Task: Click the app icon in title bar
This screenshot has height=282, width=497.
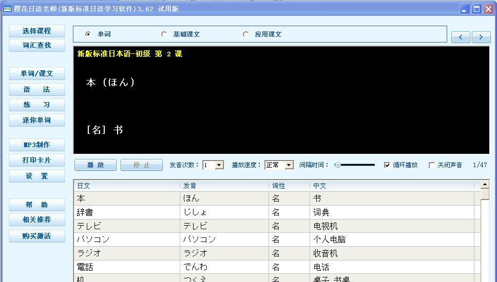Action: click(8, 9)
